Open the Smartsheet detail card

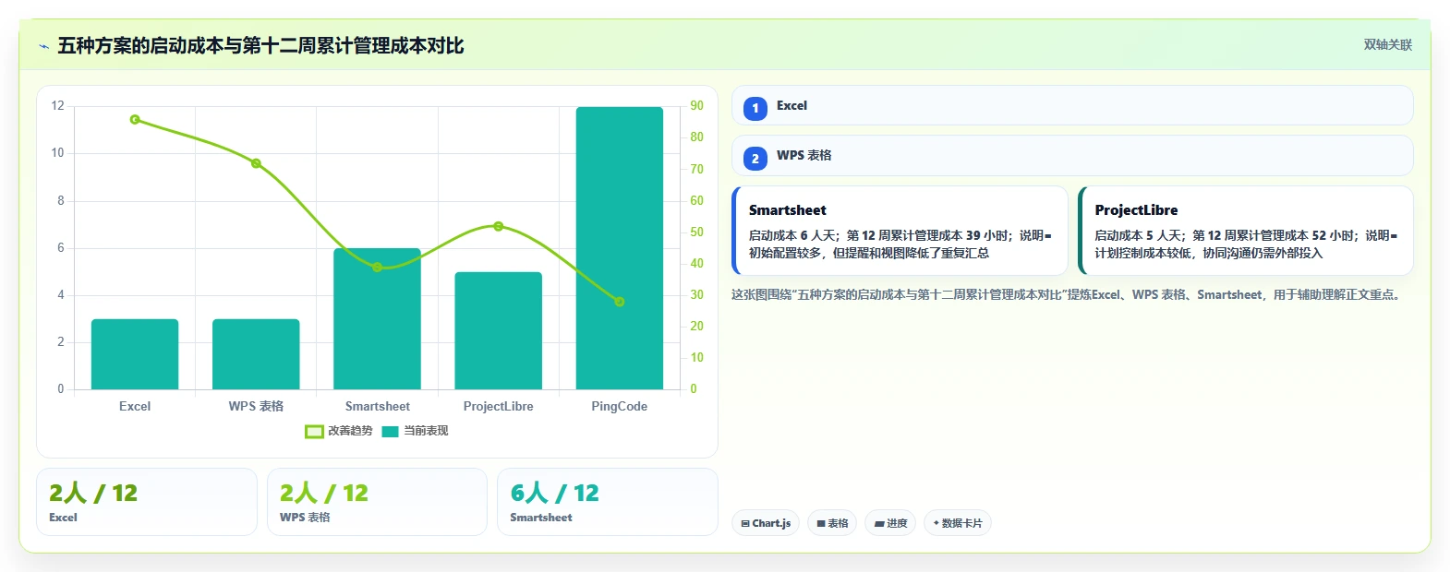pyautogui.click(x=900, y=231)
